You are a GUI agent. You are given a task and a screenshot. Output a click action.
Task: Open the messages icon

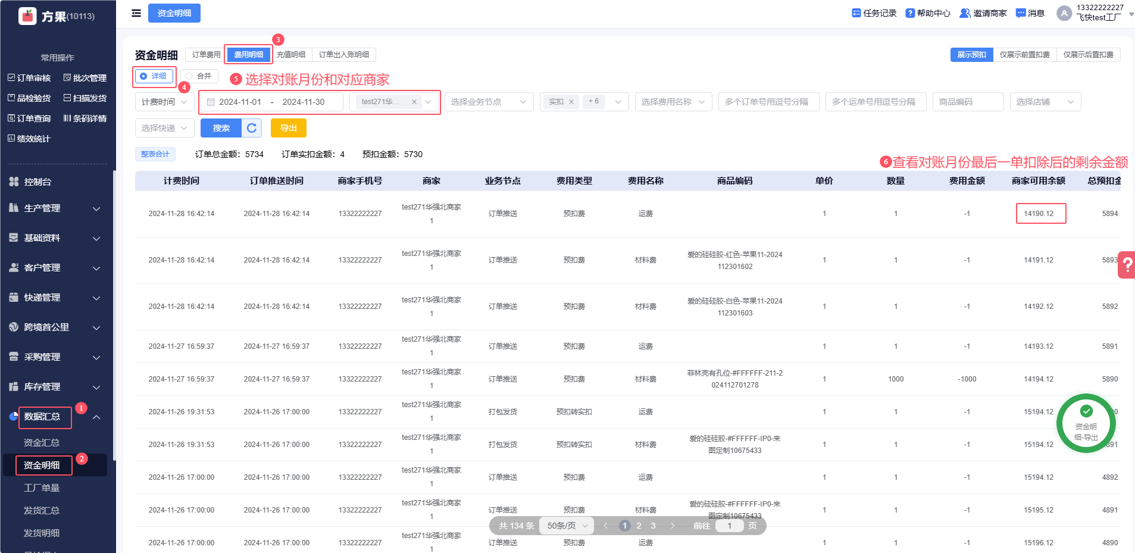[1021, 13]
